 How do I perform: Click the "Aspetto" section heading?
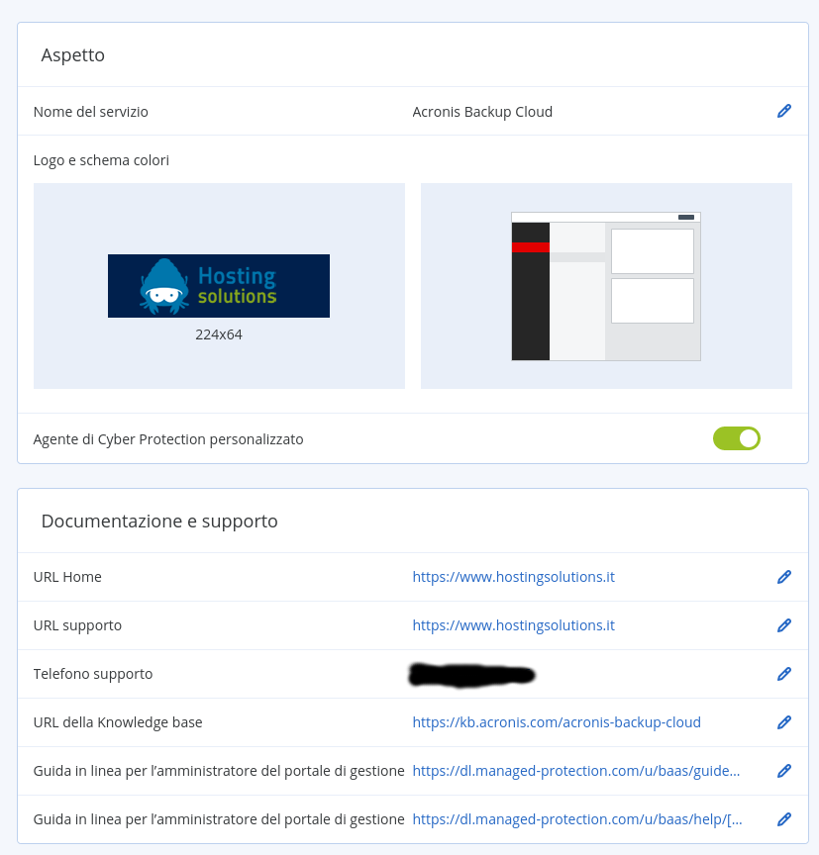click(73, 55)
